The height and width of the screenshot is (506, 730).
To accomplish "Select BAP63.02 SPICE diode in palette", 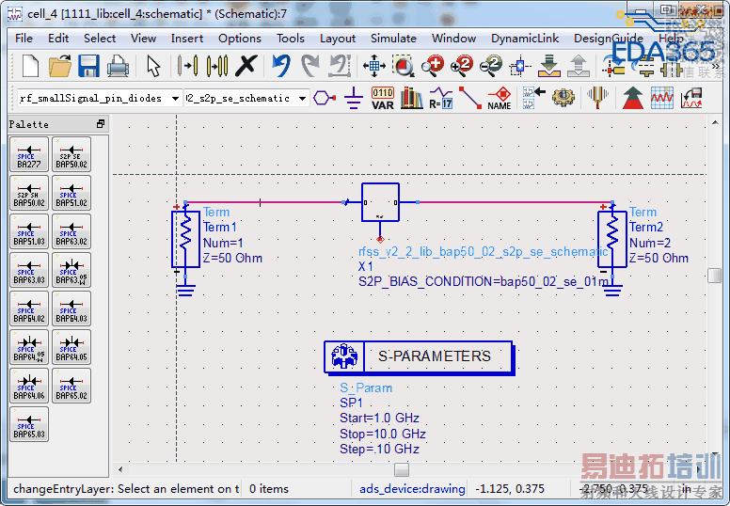I will [x=71, y=231].
